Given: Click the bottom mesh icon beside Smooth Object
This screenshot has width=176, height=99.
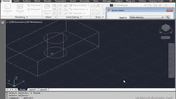Looking at the screenshot, I should (54, 13).
